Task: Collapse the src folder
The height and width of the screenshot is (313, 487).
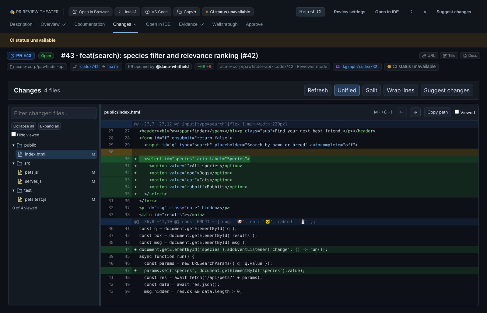Action: coord(13,163)
